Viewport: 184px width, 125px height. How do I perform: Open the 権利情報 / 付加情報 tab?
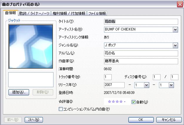point(69,13)
